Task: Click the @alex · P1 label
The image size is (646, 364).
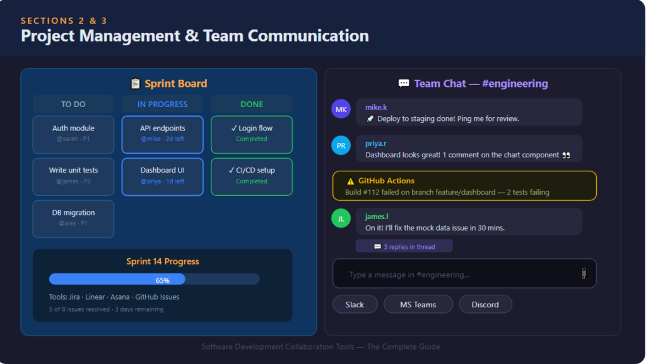Action: click(x=73, y=224)
